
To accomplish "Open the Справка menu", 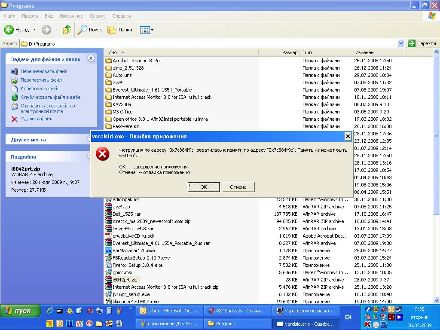I will (x=121, y=16).
